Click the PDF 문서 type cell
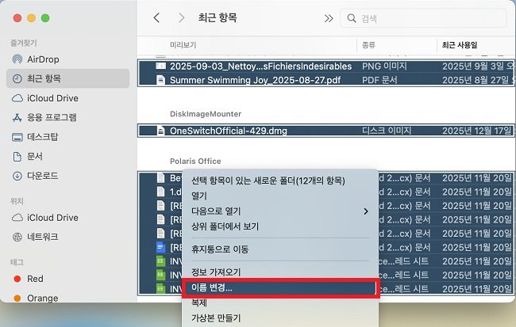The width and height of the screenshot is (516, 327). coord(379,80)
